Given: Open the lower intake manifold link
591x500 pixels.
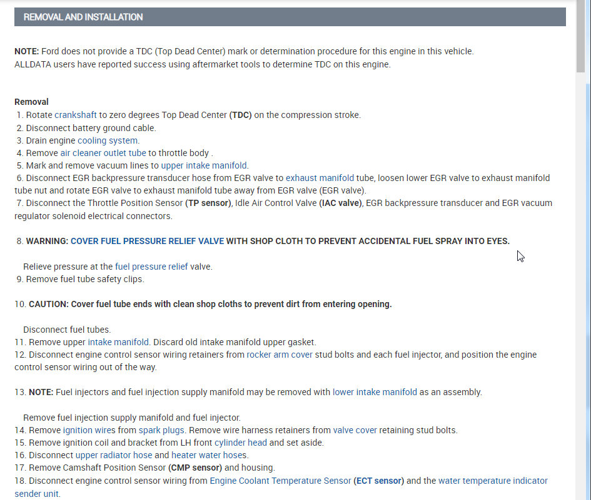Looking at the screenshot, I should click(x=375, y=393).
